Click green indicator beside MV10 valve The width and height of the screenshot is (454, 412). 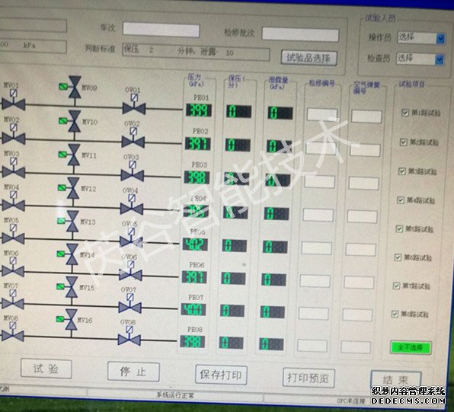[x=62, y=121]
